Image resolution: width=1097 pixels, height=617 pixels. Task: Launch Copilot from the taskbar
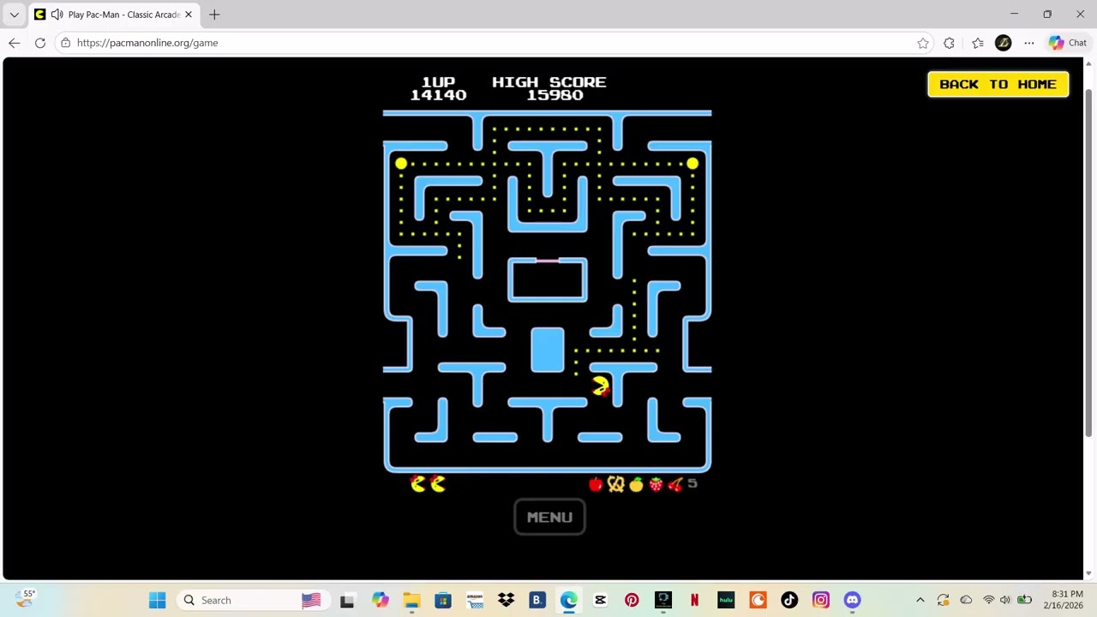(380, 600)
